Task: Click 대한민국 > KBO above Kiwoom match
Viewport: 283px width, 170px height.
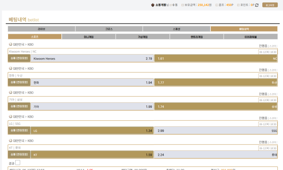Action: point(23,44)
